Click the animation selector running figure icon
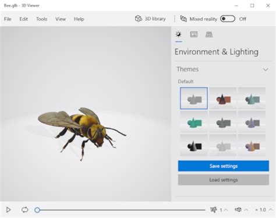The height and width of the screenshot is (218, 276). (x=214, y=210)
